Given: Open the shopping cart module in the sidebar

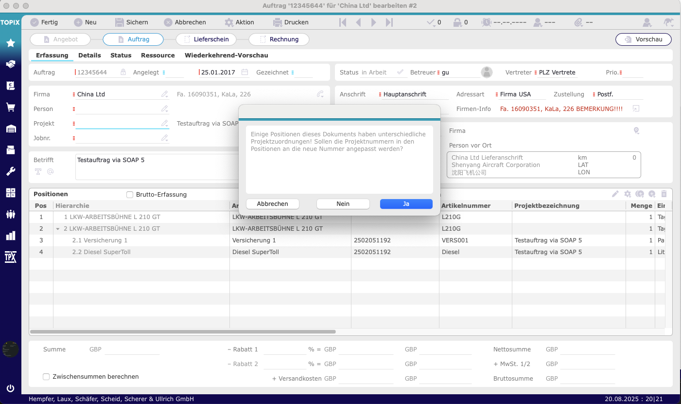Looking at the screenshot, I should [x=10, y=107].
